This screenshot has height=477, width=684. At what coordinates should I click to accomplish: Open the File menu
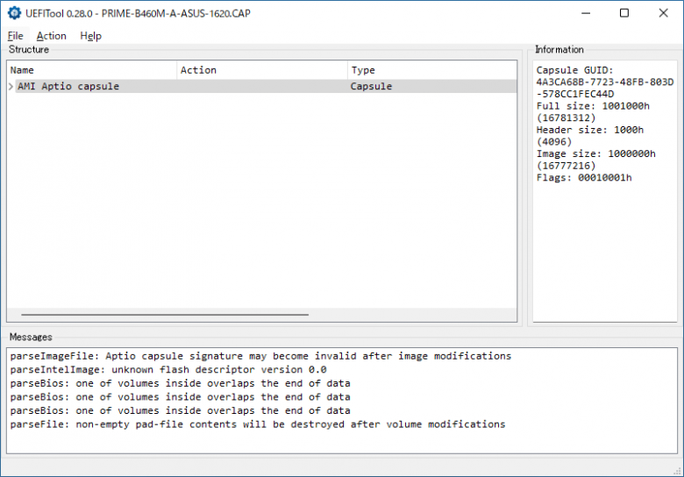tap(15, 36)
